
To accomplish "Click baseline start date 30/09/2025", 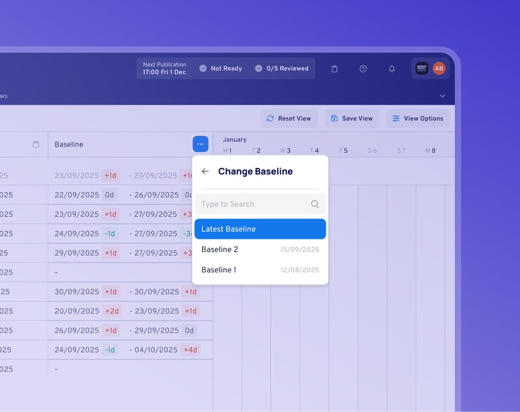I will click(77, 292).
